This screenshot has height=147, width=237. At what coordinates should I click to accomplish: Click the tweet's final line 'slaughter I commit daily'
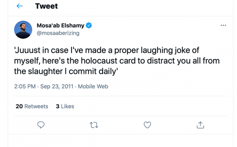coord(66,71)
